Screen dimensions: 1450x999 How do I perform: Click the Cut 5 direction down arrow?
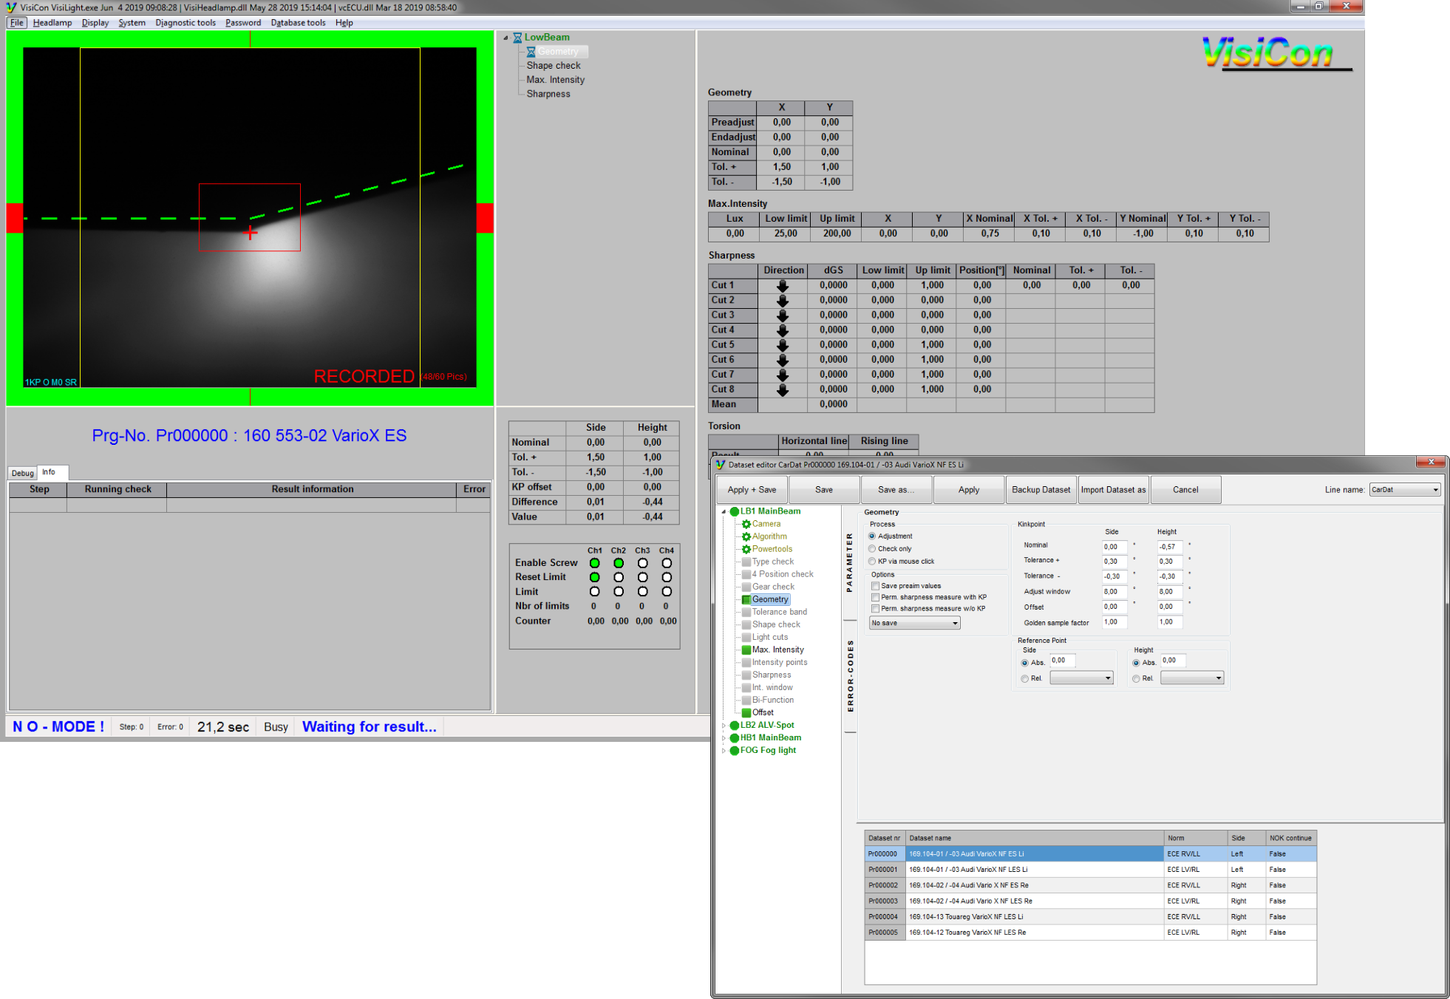click(783, 345)
